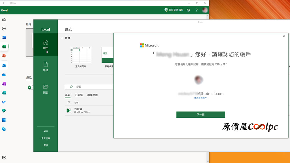Open the 歡迎使用 tour template
Image resolution: width=290 pixels, height=163 pixels.
point(108,57)
